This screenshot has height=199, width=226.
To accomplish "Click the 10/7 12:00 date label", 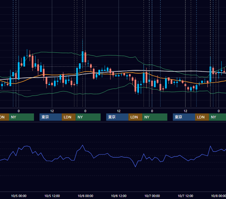I will tap(185, 196).
